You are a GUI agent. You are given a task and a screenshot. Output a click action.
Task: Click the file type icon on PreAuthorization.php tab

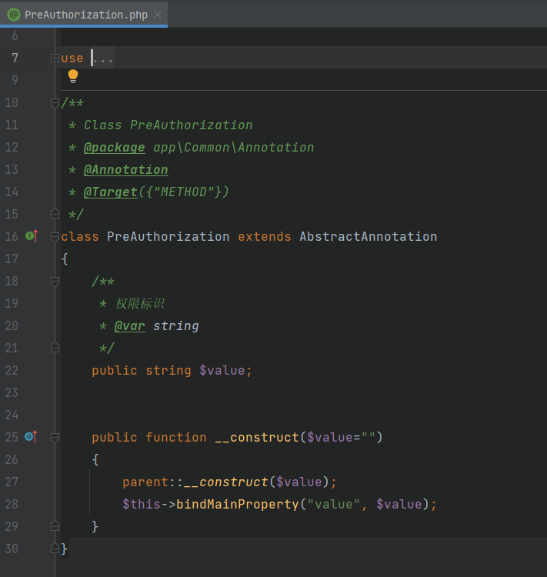click(x=14, y=15)
